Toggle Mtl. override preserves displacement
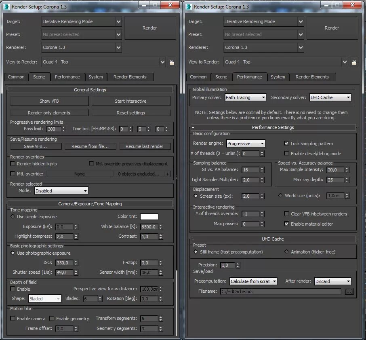Viewport: 366px width, 340px height. (91, 163)
